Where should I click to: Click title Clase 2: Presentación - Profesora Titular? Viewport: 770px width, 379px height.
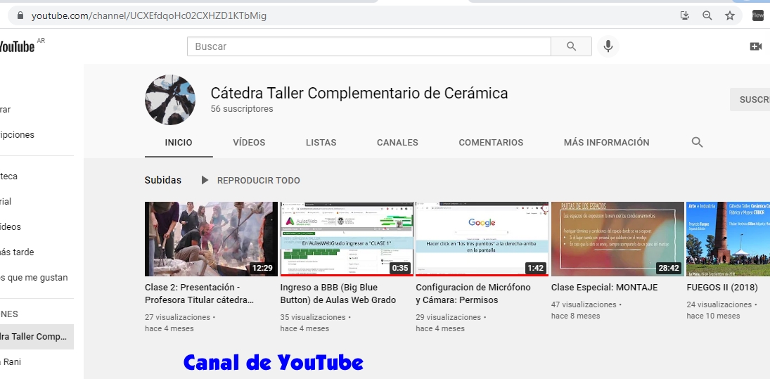200,294
